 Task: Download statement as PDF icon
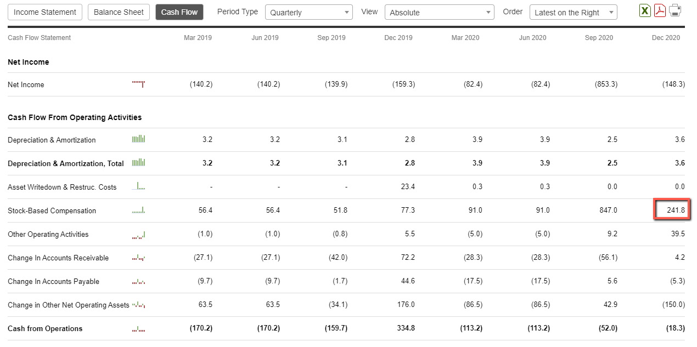coord(660,10)
